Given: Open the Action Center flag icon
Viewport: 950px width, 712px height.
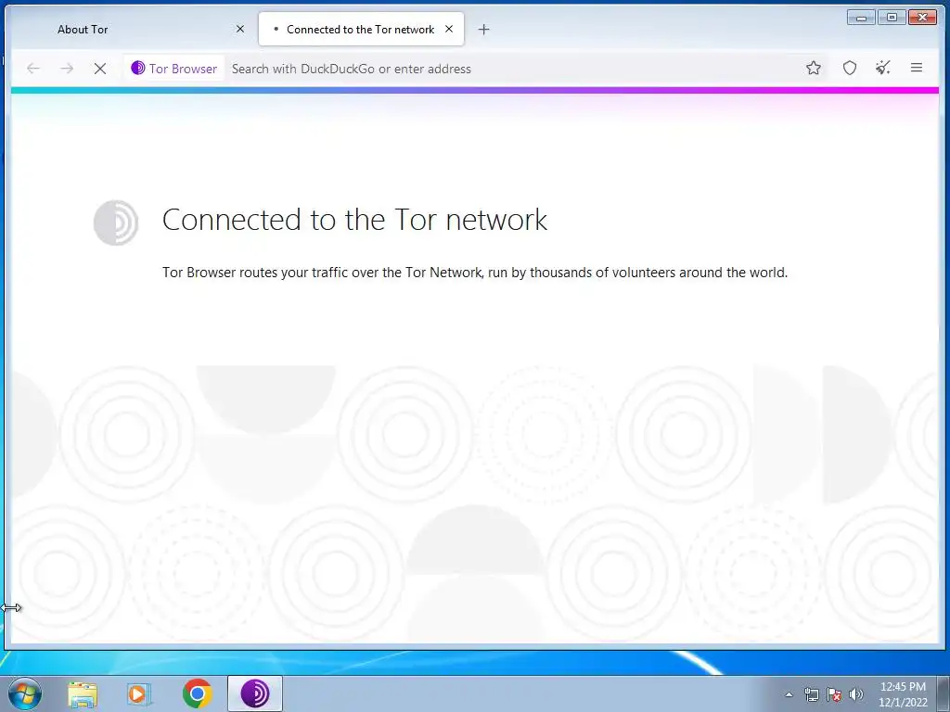Looking at the screenshot, I should 834,694.
